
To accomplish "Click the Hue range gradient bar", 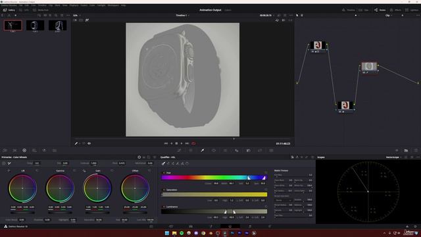I will click(214, 177).
